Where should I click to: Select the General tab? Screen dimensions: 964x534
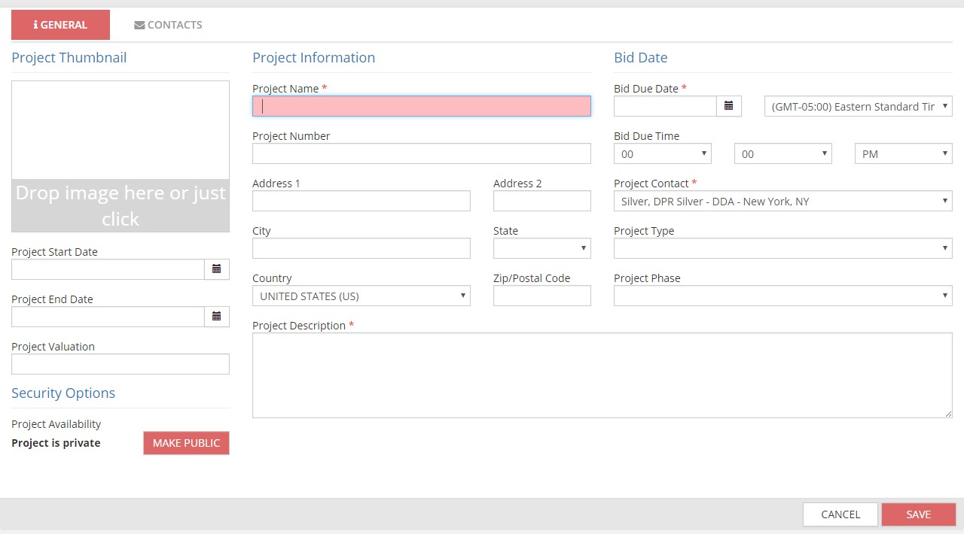60,25
